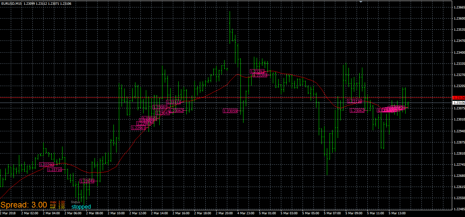The image size is (465, 217).
Task: Select the pink 1.23269 price label
Action: [x=260, y=75]
